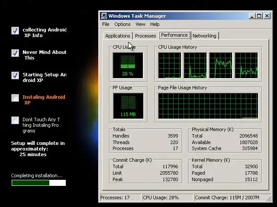Click the Handles value 3599
This screenshot has height=207, width=277.
coord(173,136)
